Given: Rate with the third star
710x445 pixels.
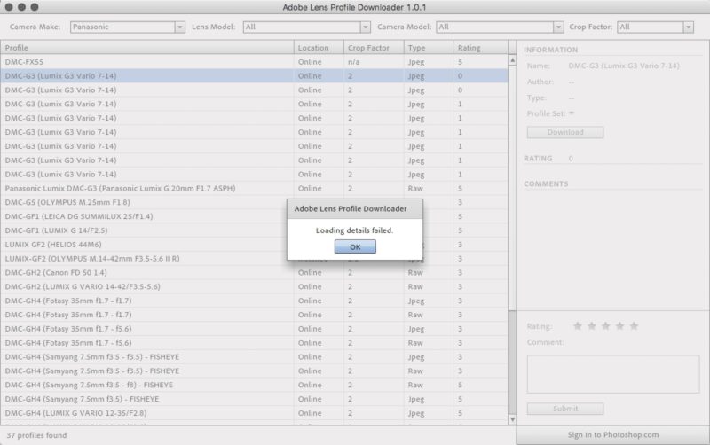Looking at the screenshot, I should (605, 325).
